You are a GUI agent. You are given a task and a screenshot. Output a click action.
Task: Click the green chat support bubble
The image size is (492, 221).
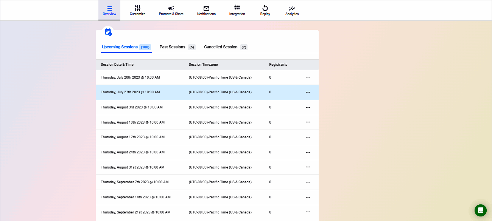click(x=480, y=210)
